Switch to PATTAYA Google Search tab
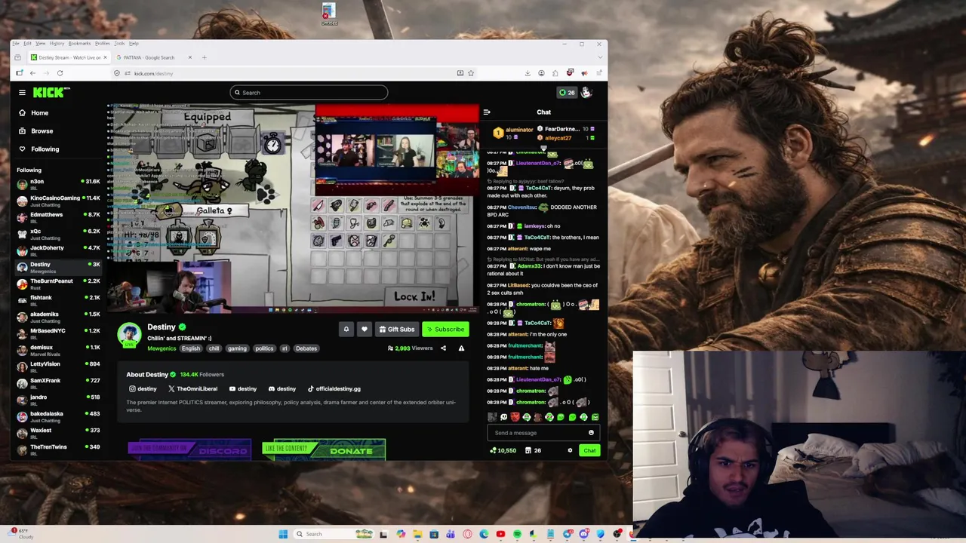Image resolution: width=966 pixels, height=543 pixels. pyautogui.click(x=155, y=57)
